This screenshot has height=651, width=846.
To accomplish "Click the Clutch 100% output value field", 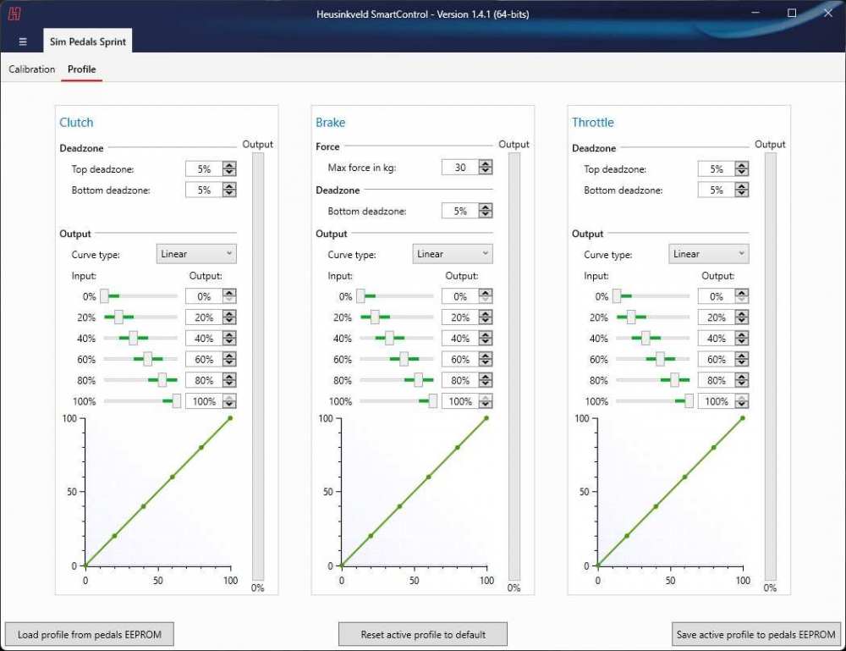I will point(204,401).
